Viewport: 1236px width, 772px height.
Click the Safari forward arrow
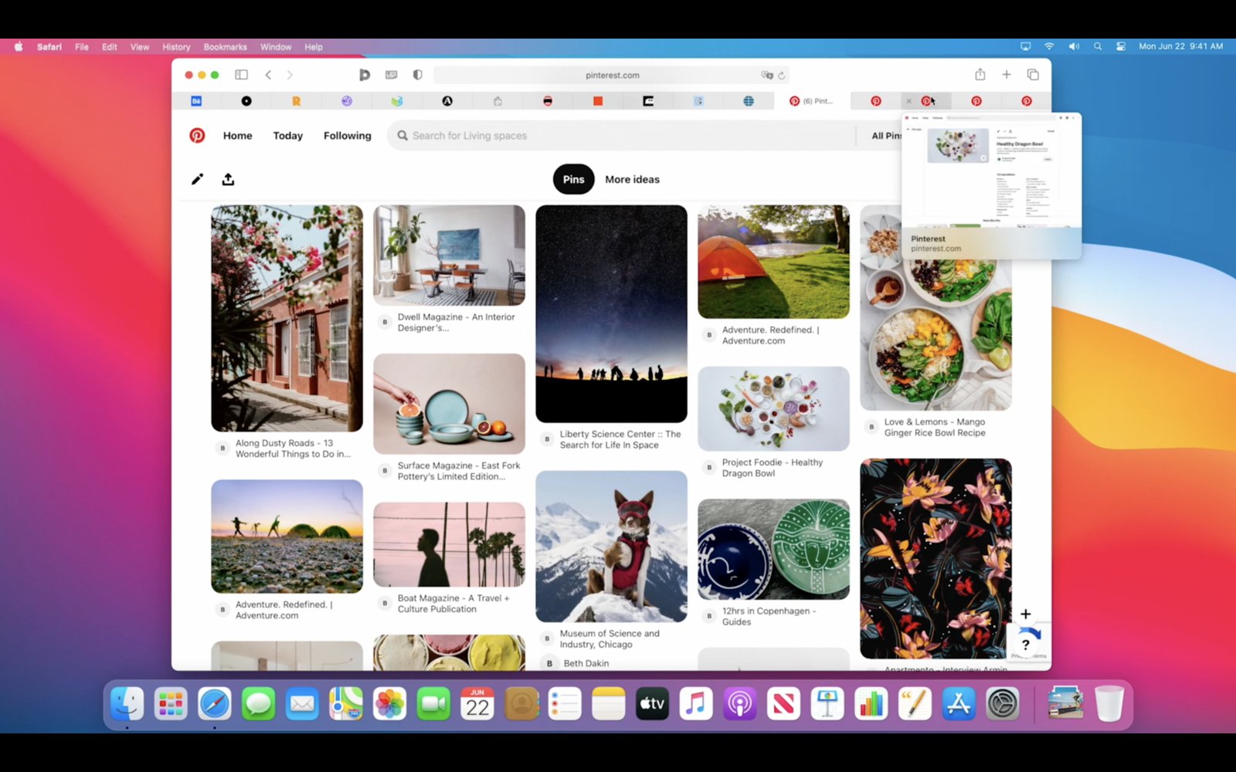point(290,75)
